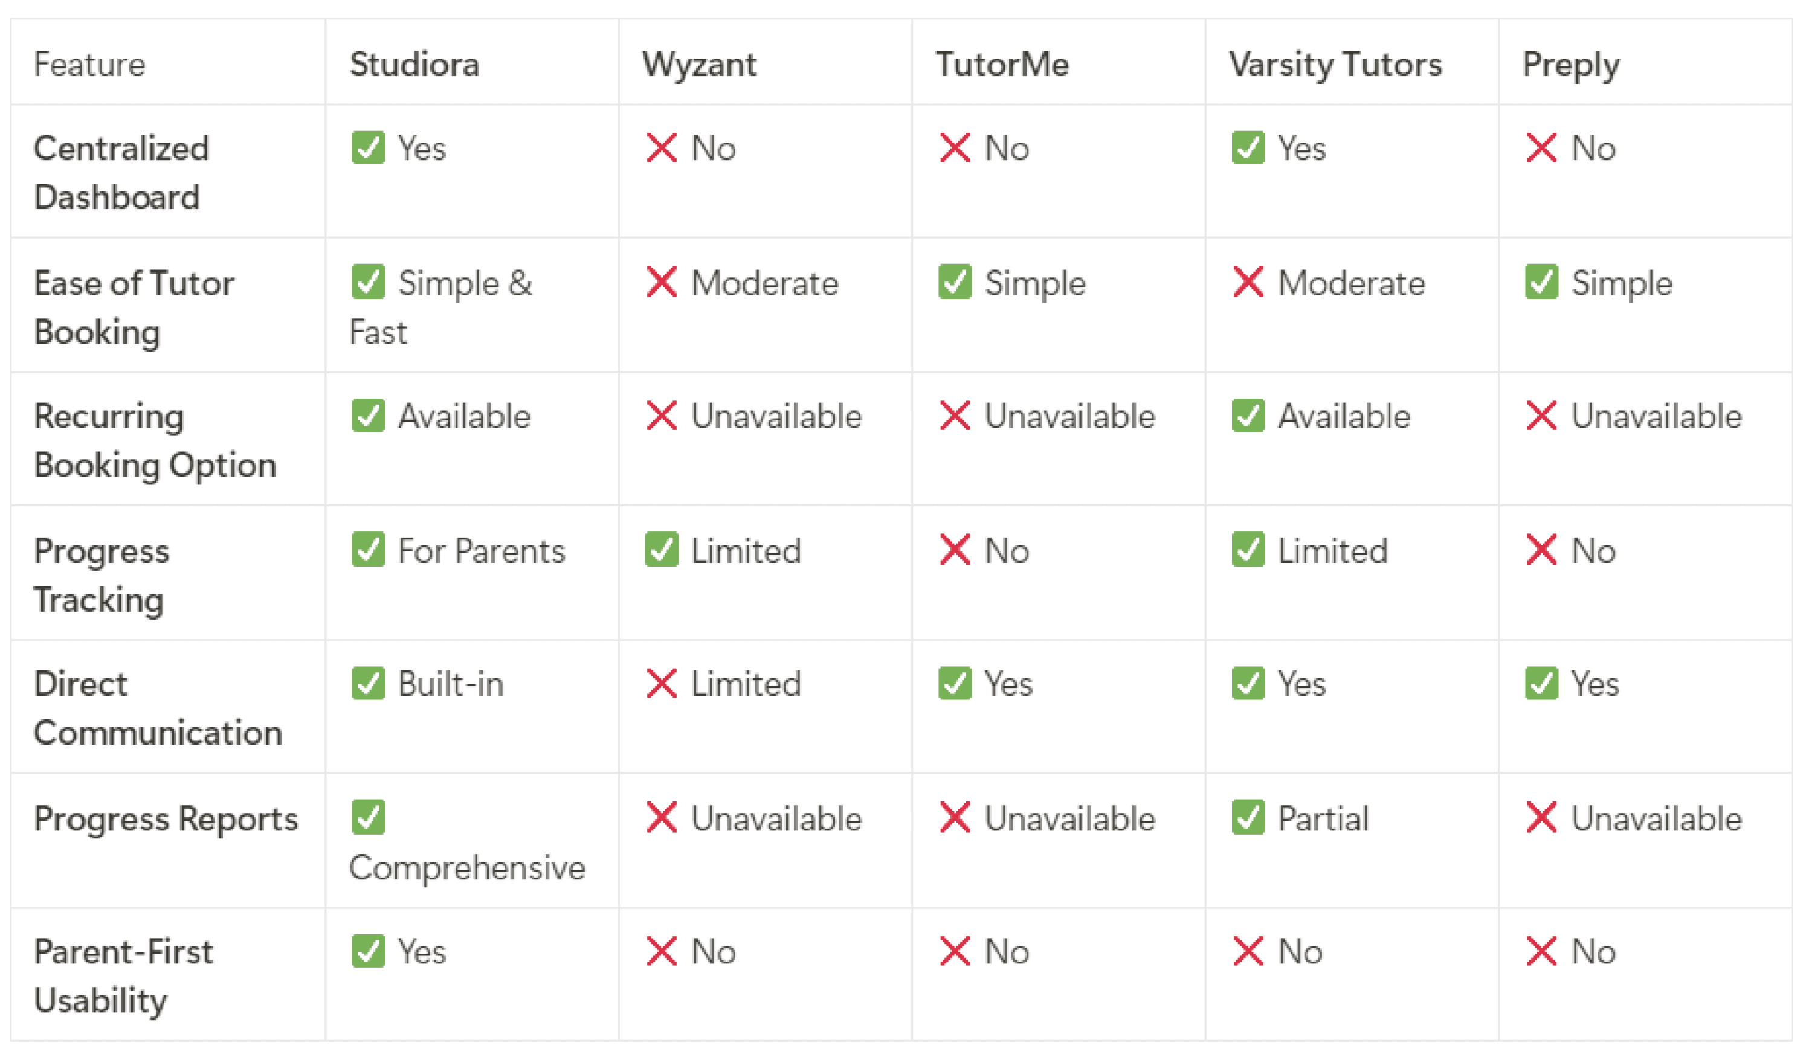Click red X for Preply Recurring Booking Unavailable
This screenshot has width=1803, height=1063.
(1542, 416)
